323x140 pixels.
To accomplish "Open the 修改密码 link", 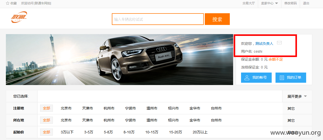I will pos(291,3).
